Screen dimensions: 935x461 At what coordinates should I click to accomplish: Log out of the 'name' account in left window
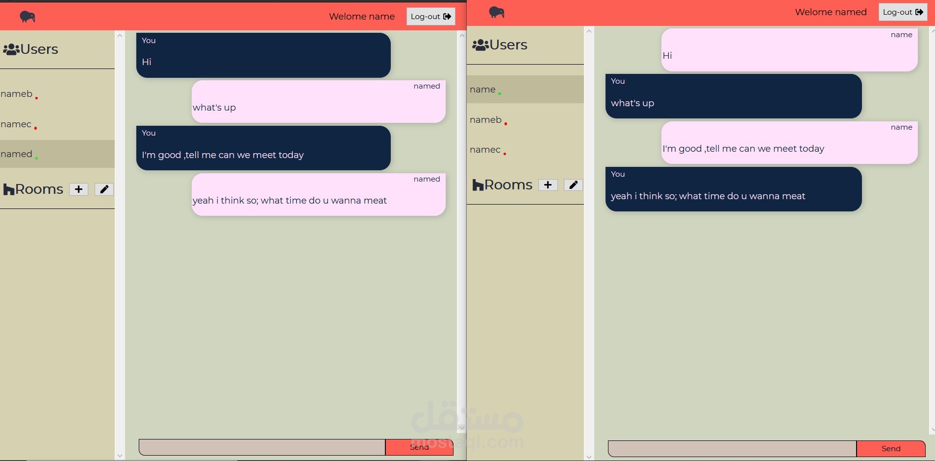[430, 17]
